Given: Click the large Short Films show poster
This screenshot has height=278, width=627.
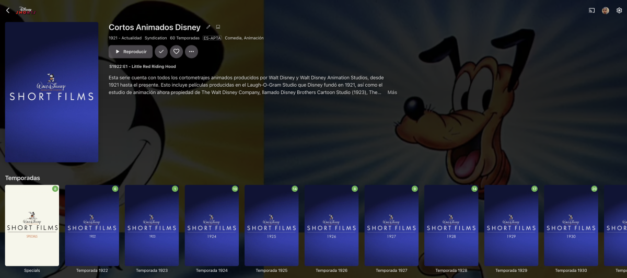Looking at the screenshot, I should coord(52,92).
